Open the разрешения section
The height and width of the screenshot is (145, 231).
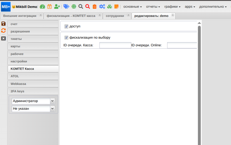click(33, 31)
